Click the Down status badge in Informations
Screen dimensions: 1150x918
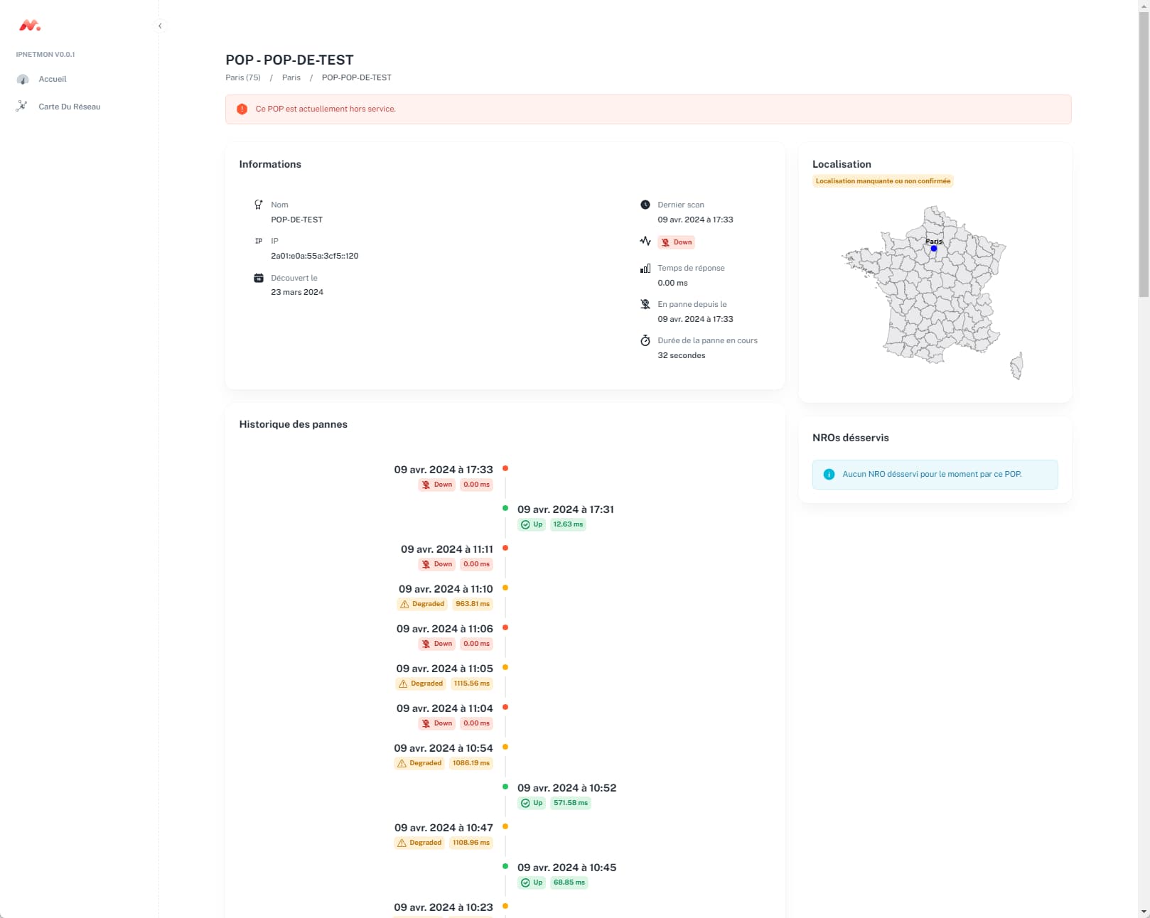(x=677, y=242)
